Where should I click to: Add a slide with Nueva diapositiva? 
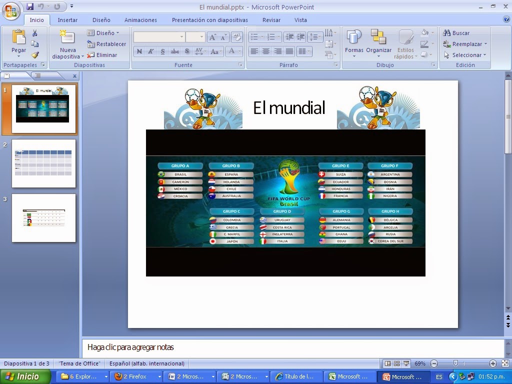tap(68, 44)
